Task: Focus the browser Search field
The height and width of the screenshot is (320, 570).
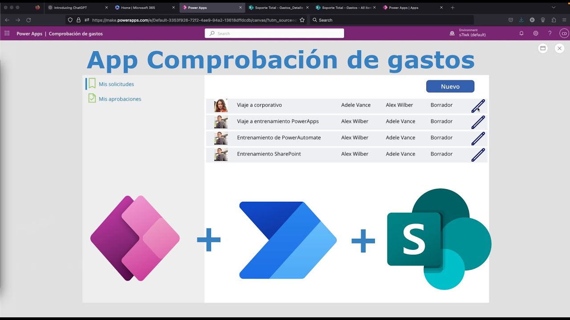Action: 392,20
